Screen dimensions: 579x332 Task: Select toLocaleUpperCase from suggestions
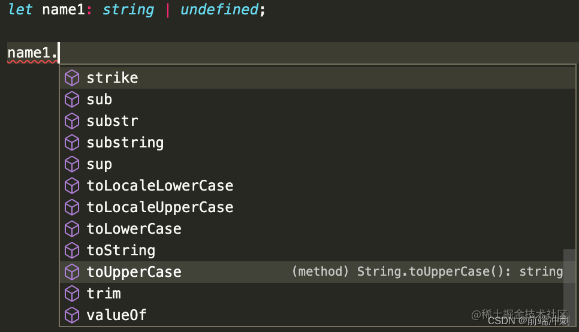(x=318, y=207)
